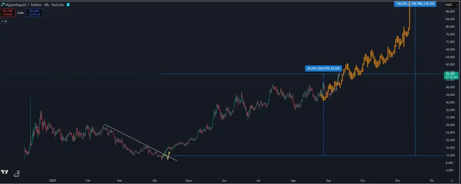Click the red VENDER sell button
The width and height of the screenshot is (461, 184).
click(8, 13)
